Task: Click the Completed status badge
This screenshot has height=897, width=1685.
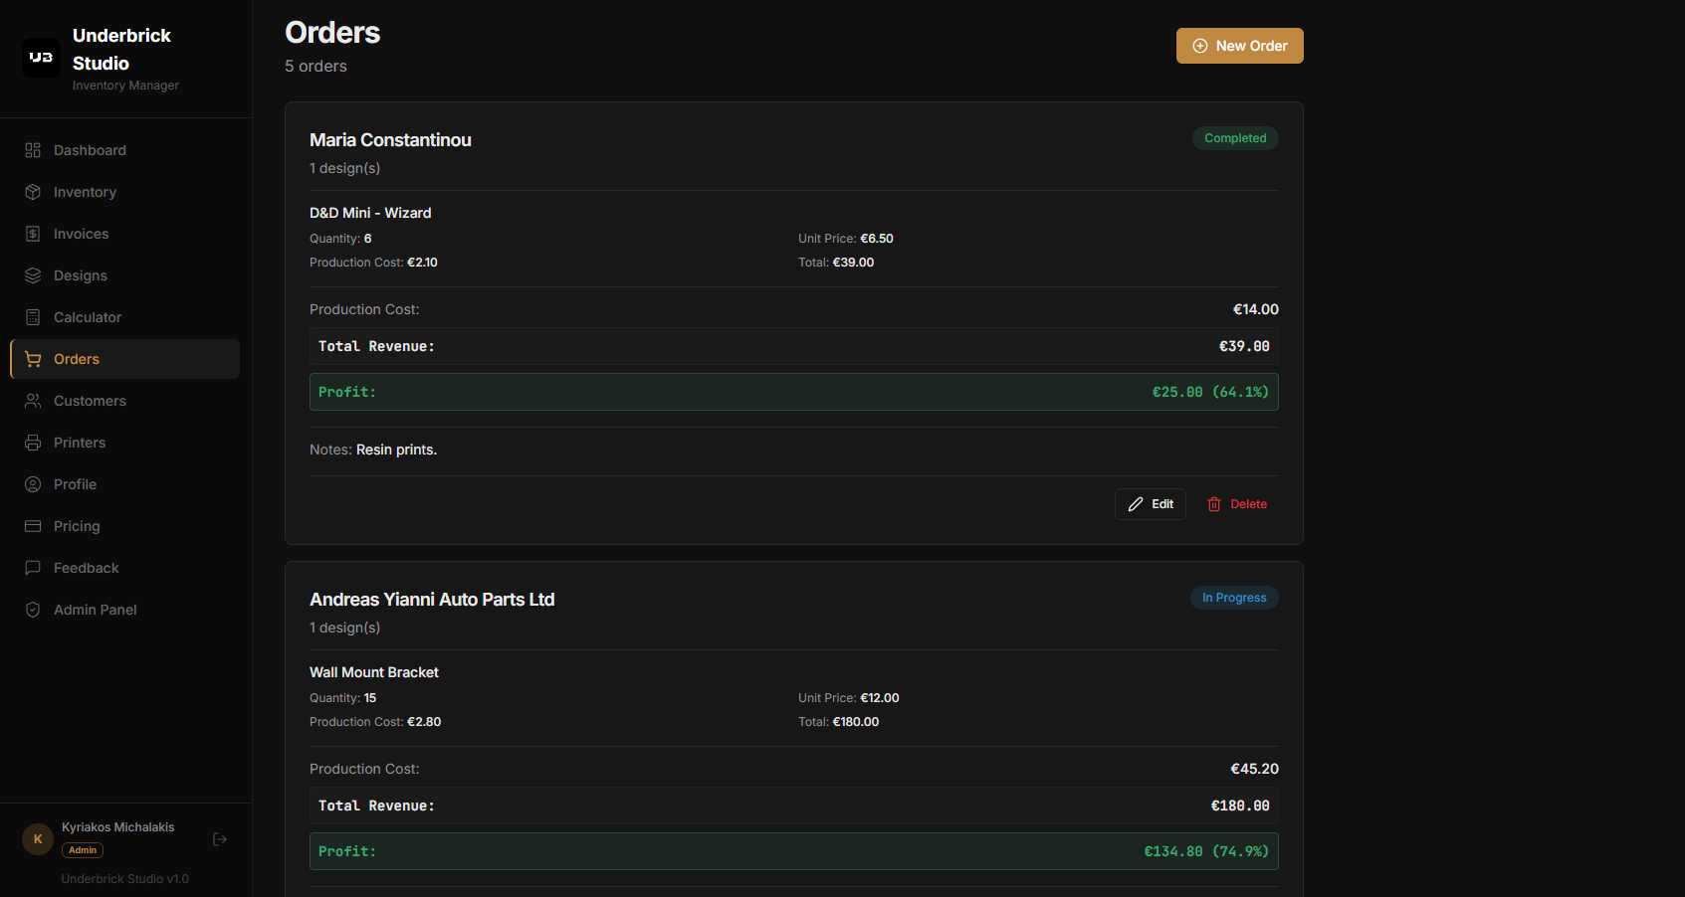Action: [x=1235, y=138]
